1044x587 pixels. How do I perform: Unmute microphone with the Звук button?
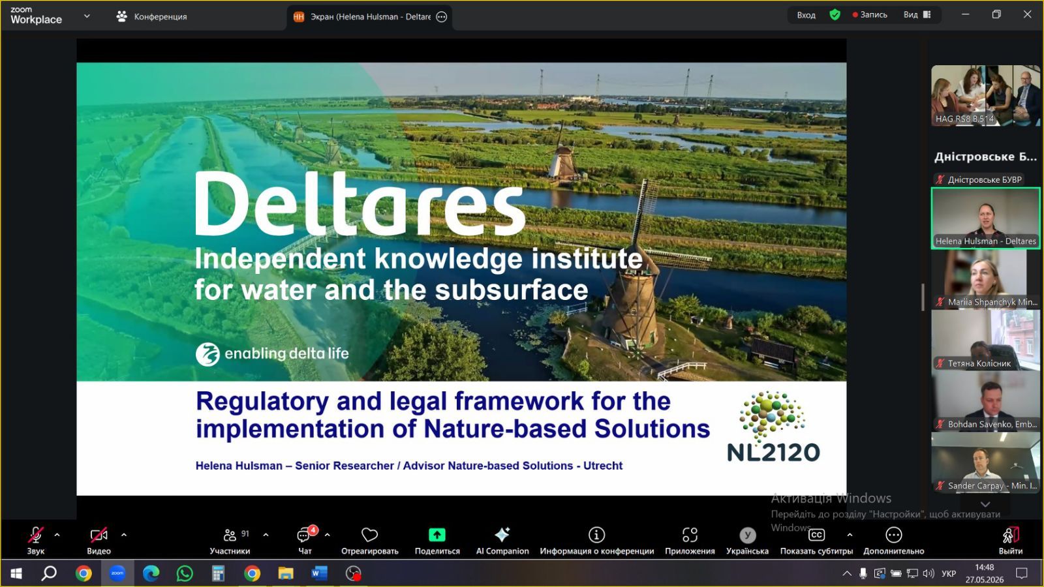35,540
